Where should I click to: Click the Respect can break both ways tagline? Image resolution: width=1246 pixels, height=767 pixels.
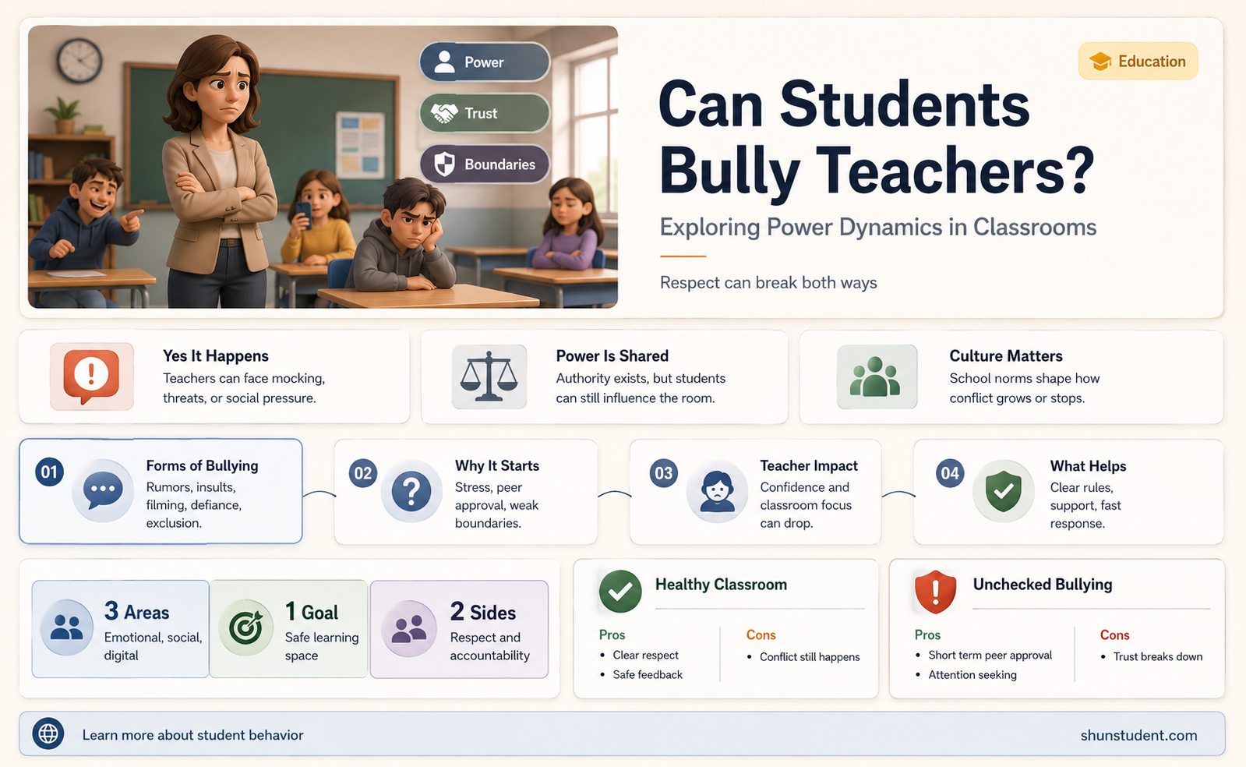pos(768,282)
